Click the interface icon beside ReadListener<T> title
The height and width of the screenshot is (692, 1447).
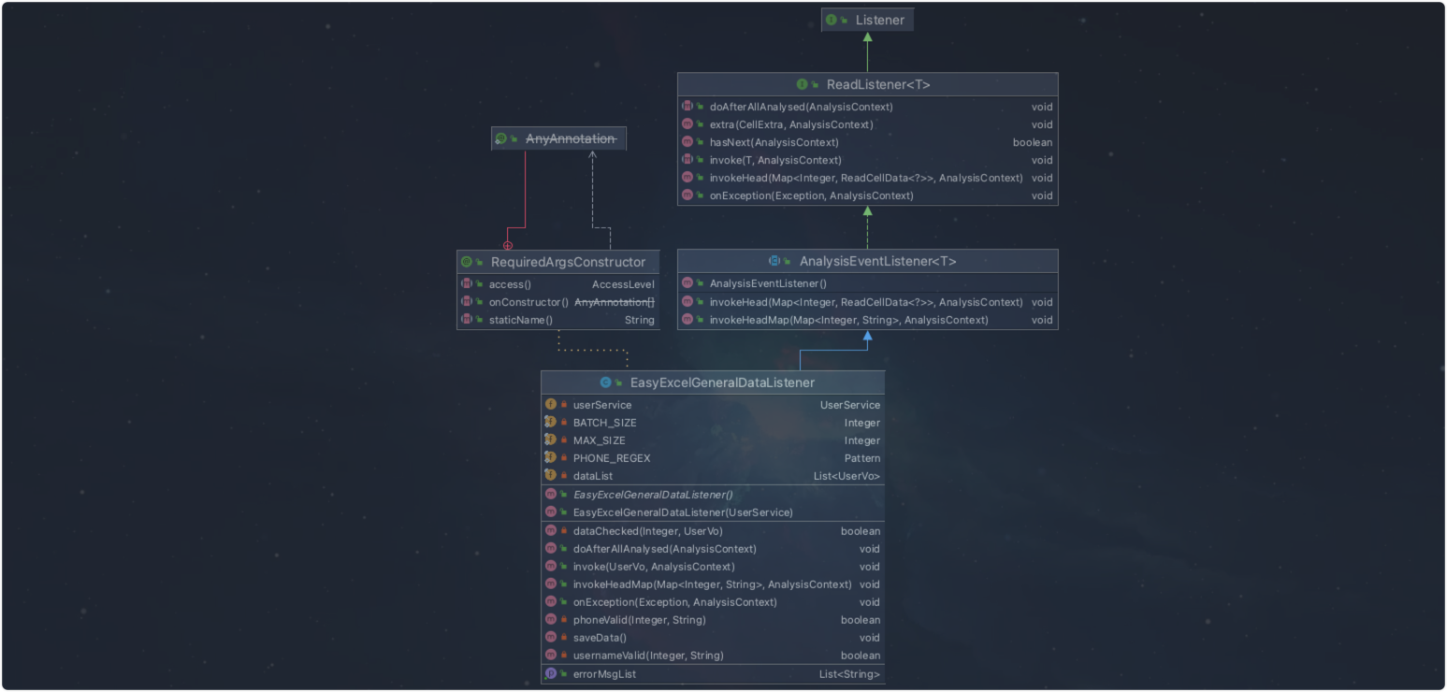click(802, 84)
